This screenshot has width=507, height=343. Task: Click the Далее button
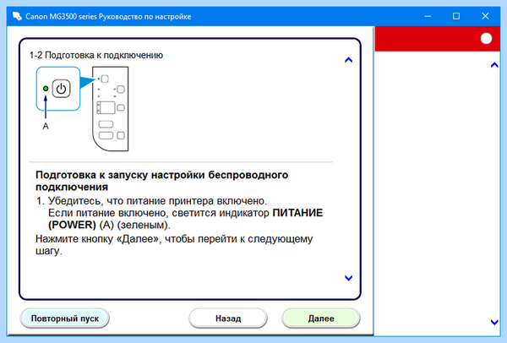pyautogui.click(x=321, y=318)
